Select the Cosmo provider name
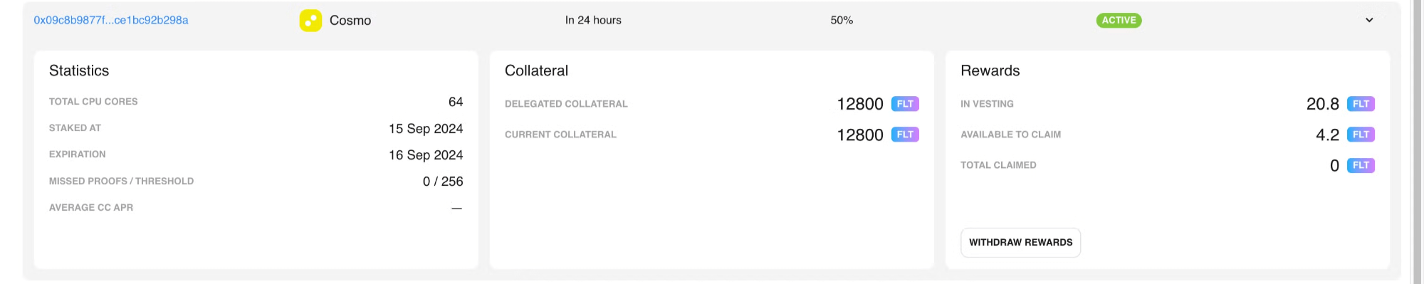 [350, 21]
